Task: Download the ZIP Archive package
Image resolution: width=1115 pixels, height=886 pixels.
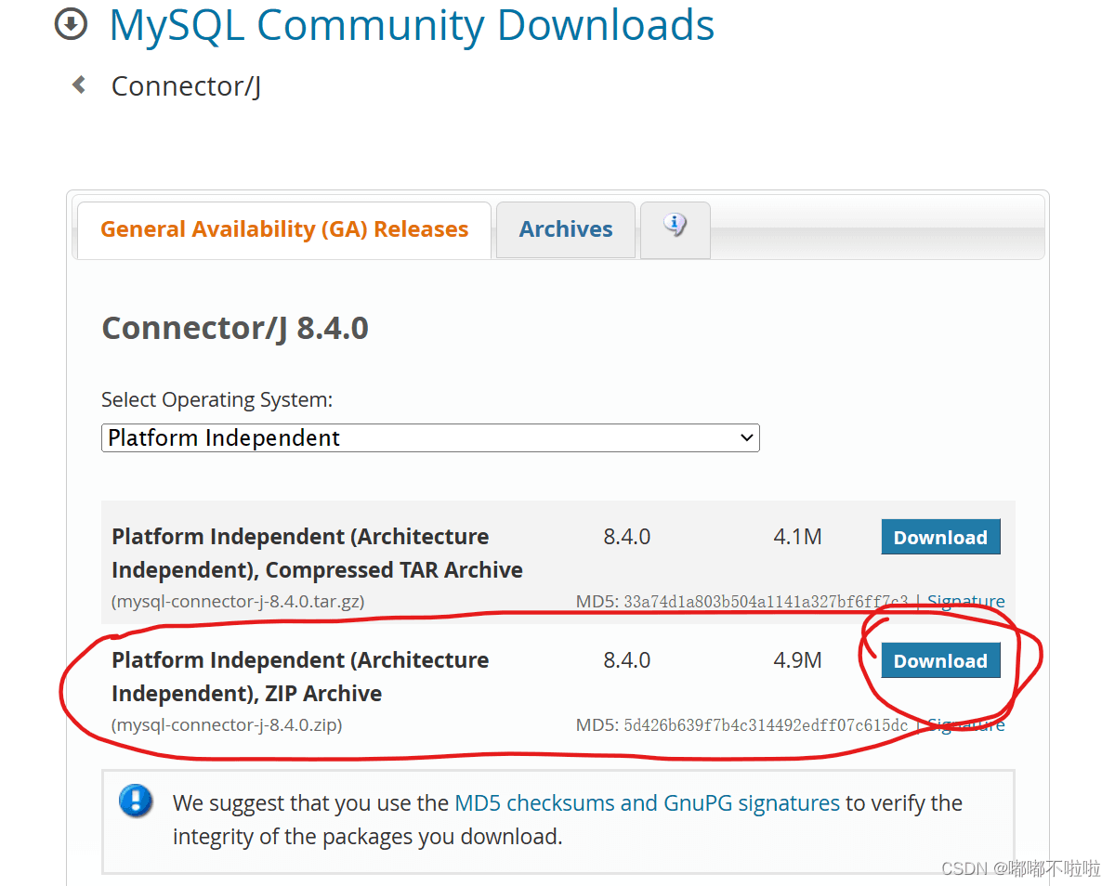Action: point(940,660)
